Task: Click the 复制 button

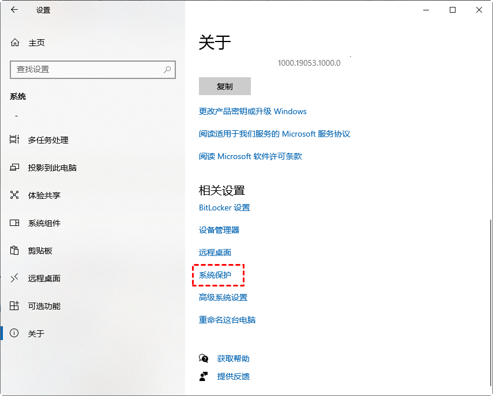Action: pos(225,86)
